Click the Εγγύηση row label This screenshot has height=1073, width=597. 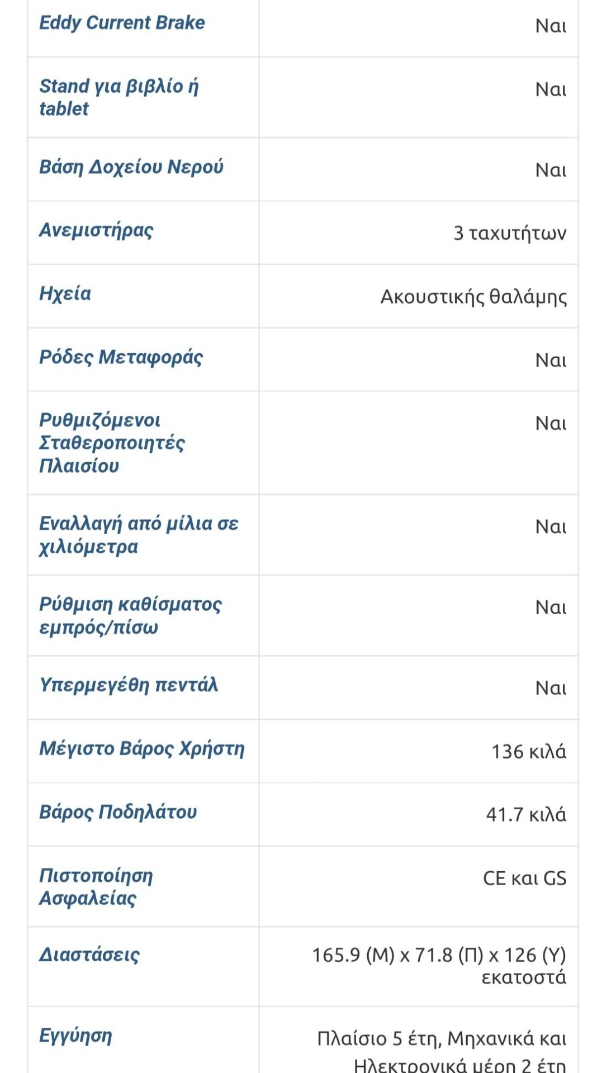(x=75, y=1036)
